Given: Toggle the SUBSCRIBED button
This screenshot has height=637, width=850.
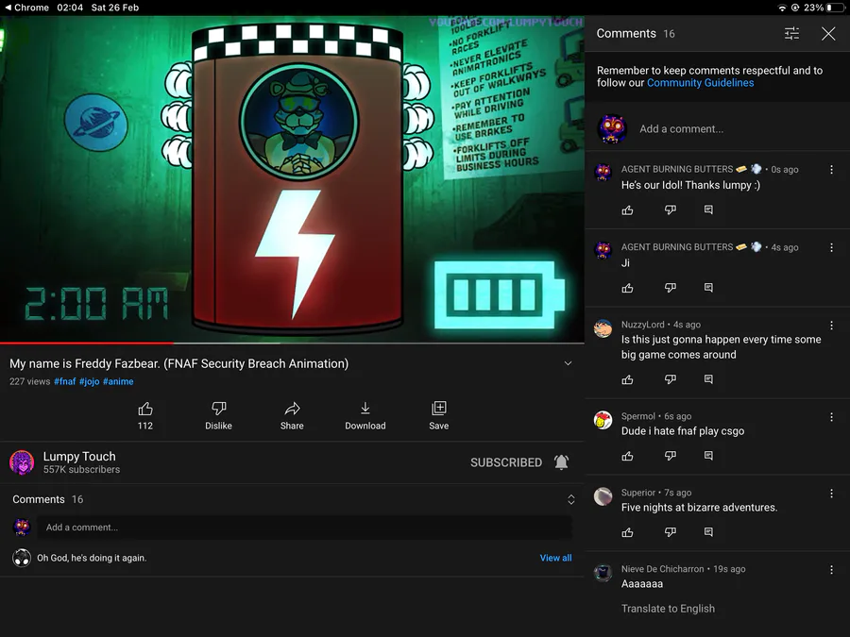Looking at the screenshot, I should (x=506, y=462).
